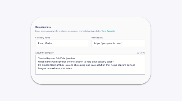Viewport: 182px width, 101px height.
Task: Click the blank space below the last textarea line
Action: [90, 72]
